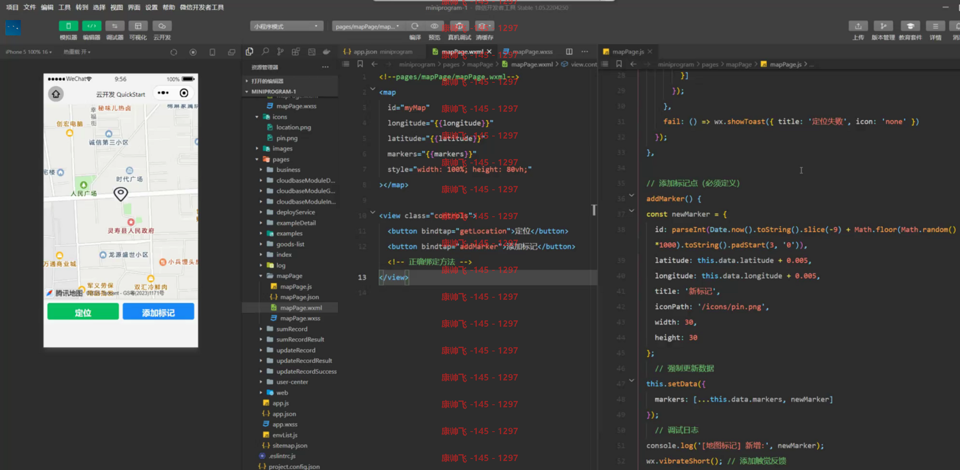Open the source control branch sidebar icon
Image resolution: width=960 pixels, height=470 pixels.
(280, 52)
